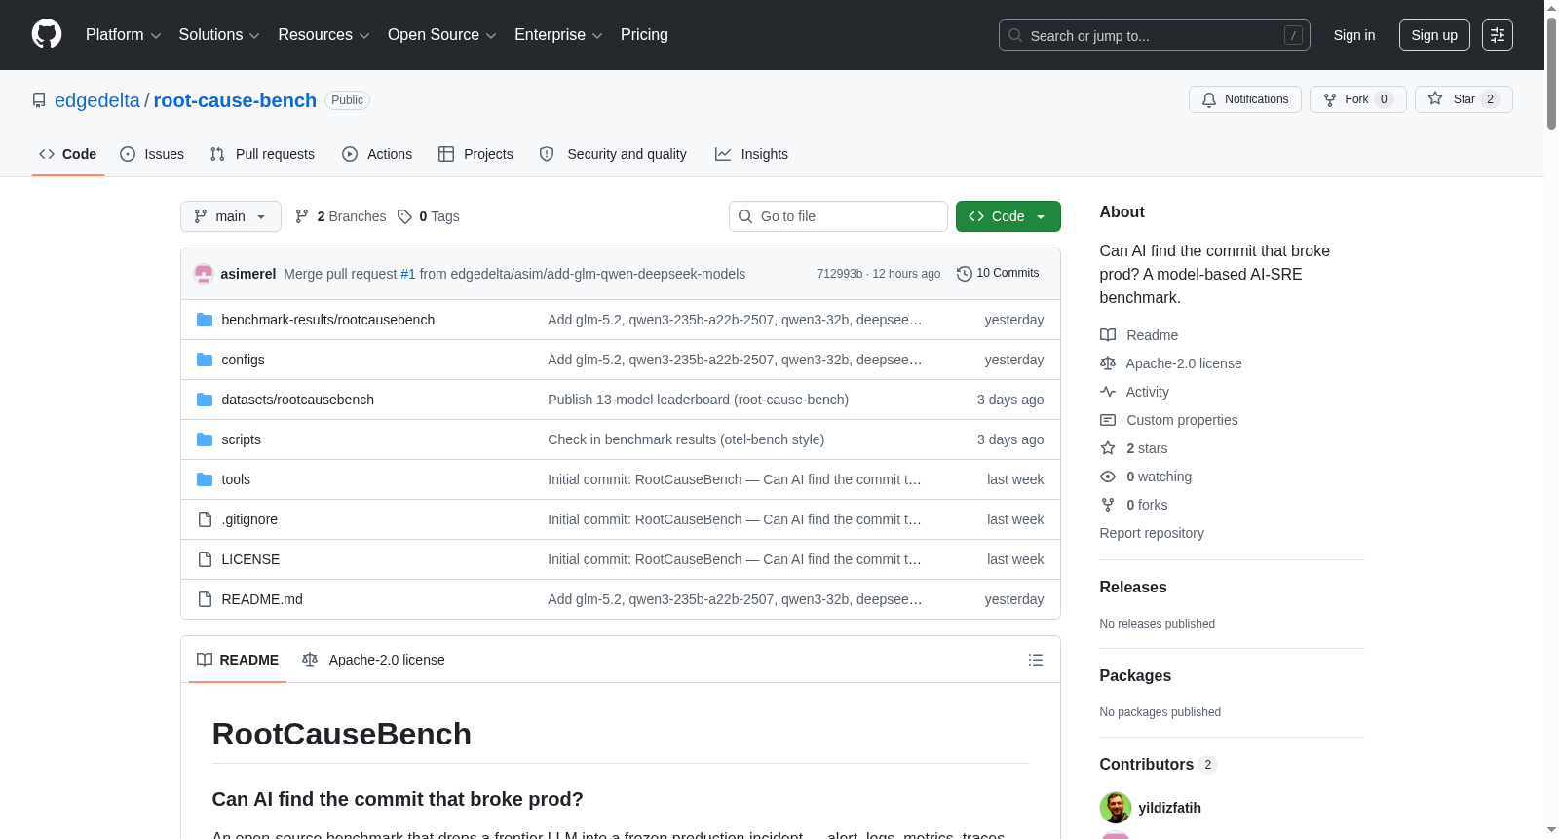Click the scale icon beside Apache-2.0 license in About
This screenshot has height=839, width=1559.
point(1108,363)
